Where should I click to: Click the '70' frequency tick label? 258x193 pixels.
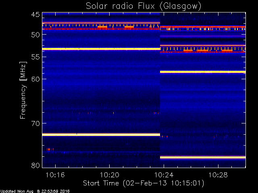(x=35, y=123)
